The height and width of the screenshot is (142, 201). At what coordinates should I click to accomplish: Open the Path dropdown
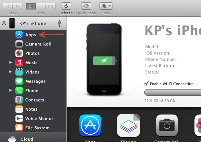tap(106, 6)
